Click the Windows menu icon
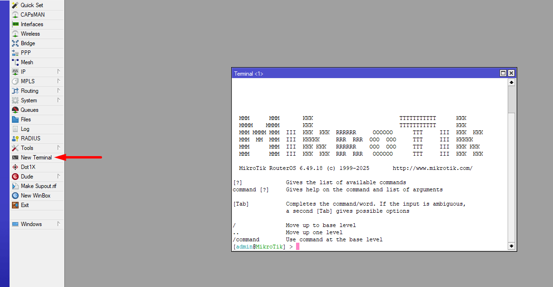 [15, 224]
